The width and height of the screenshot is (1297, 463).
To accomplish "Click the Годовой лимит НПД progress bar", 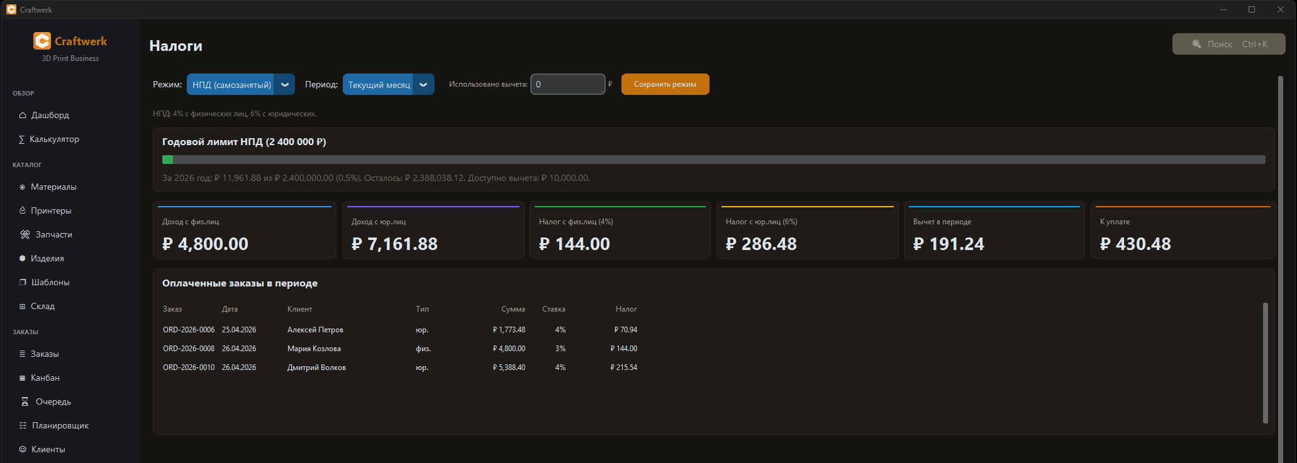I will [713, 160].
